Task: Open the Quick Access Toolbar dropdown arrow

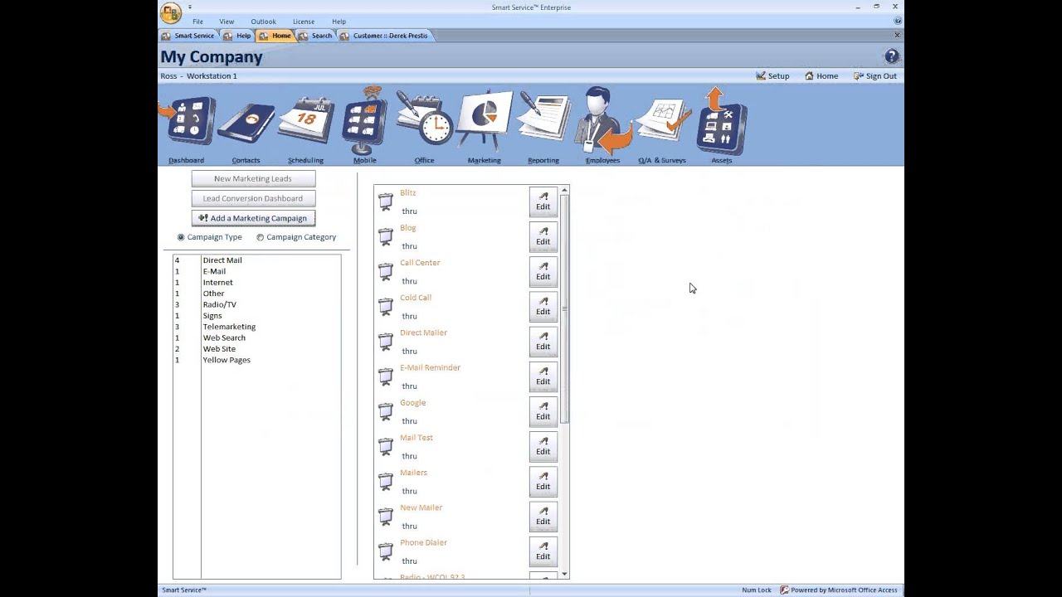Action: click(190, 7)
